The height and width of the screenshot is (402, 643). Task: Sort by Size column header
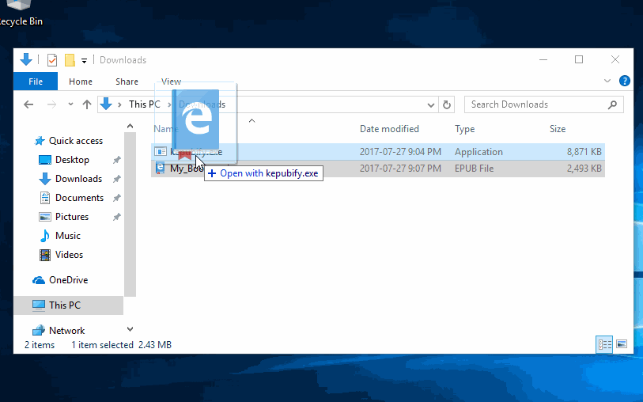pos(558,129)
